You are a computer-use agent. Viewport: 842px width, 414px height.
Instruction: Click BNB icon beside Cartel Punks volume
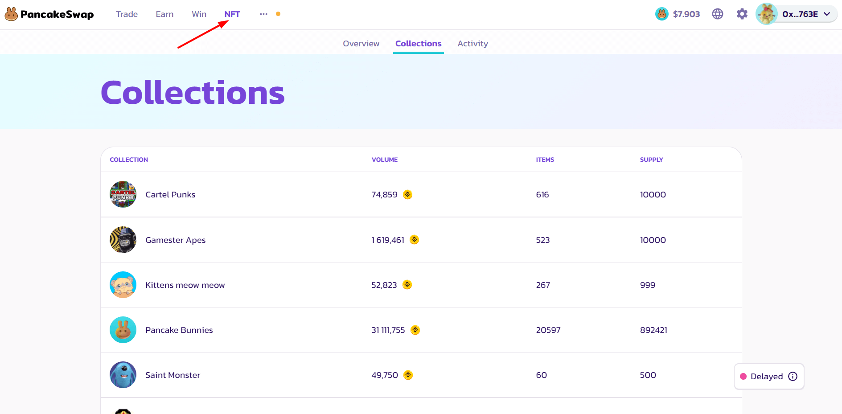(x=407, y=194)
